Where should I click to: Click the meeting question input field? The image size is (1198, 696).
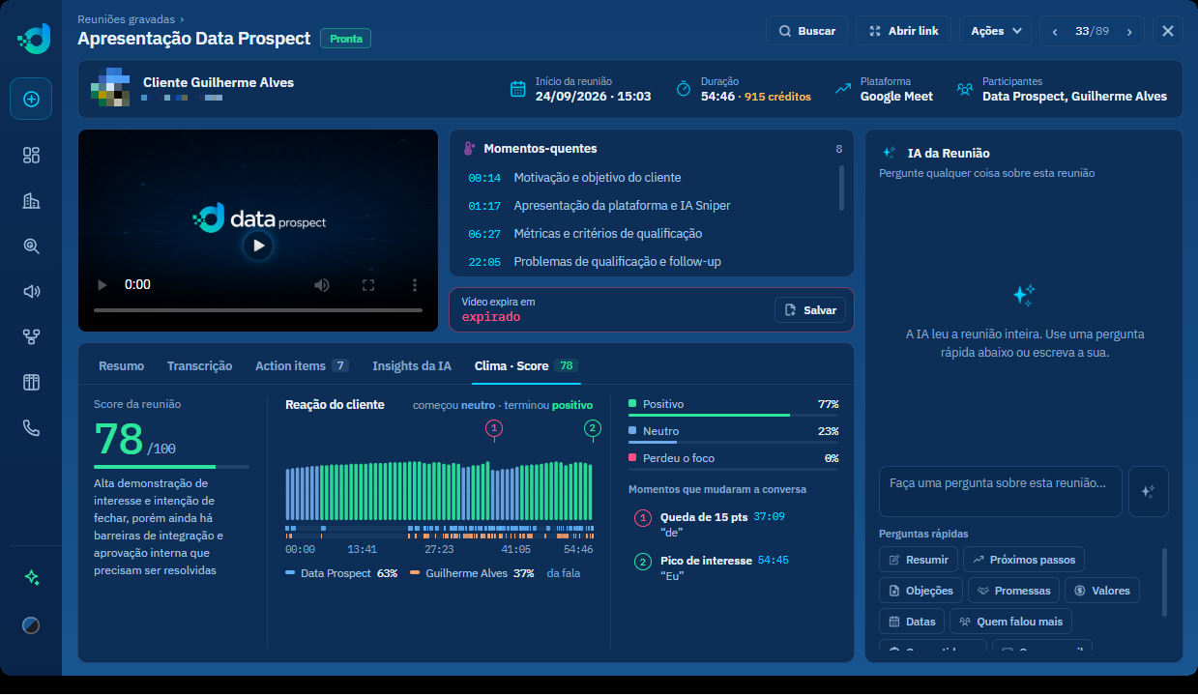pyautogui.click(x=1001, y=492)
